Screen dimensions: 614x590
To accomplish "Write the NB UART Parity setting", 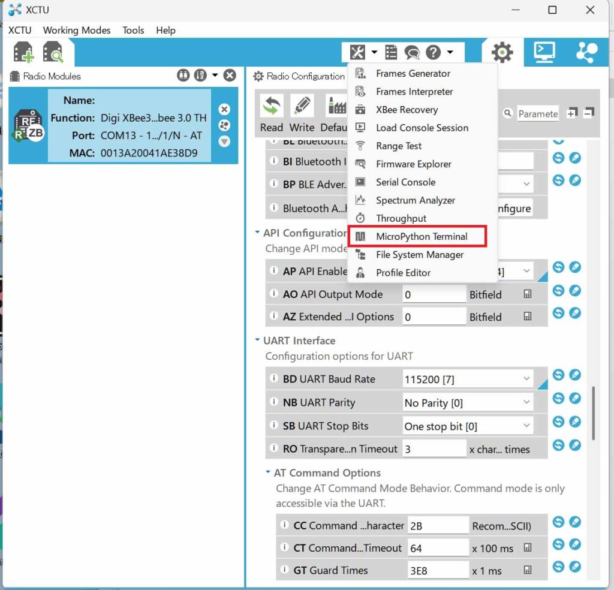I will tap(575, 398).
